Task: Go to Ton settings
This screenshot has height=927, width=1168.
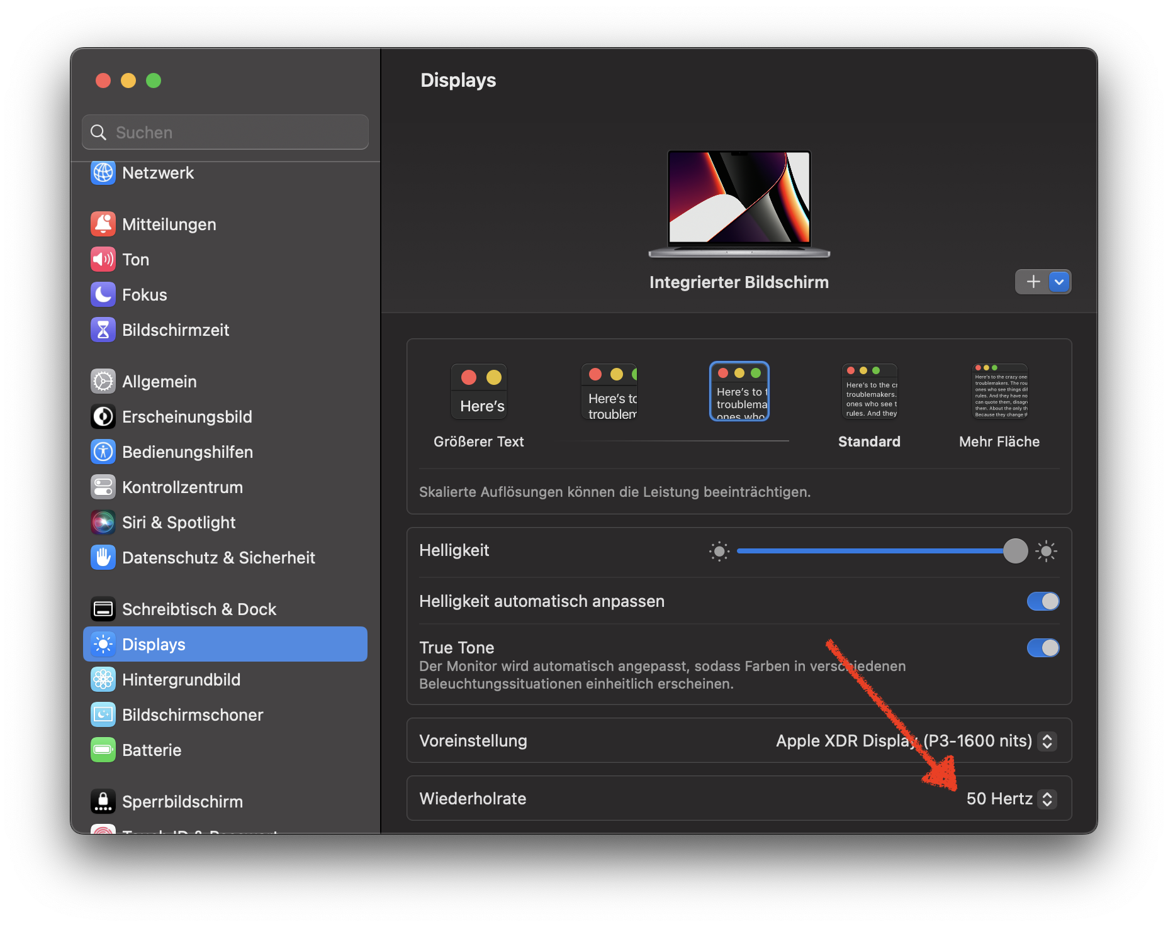Action: coord(225,259)
